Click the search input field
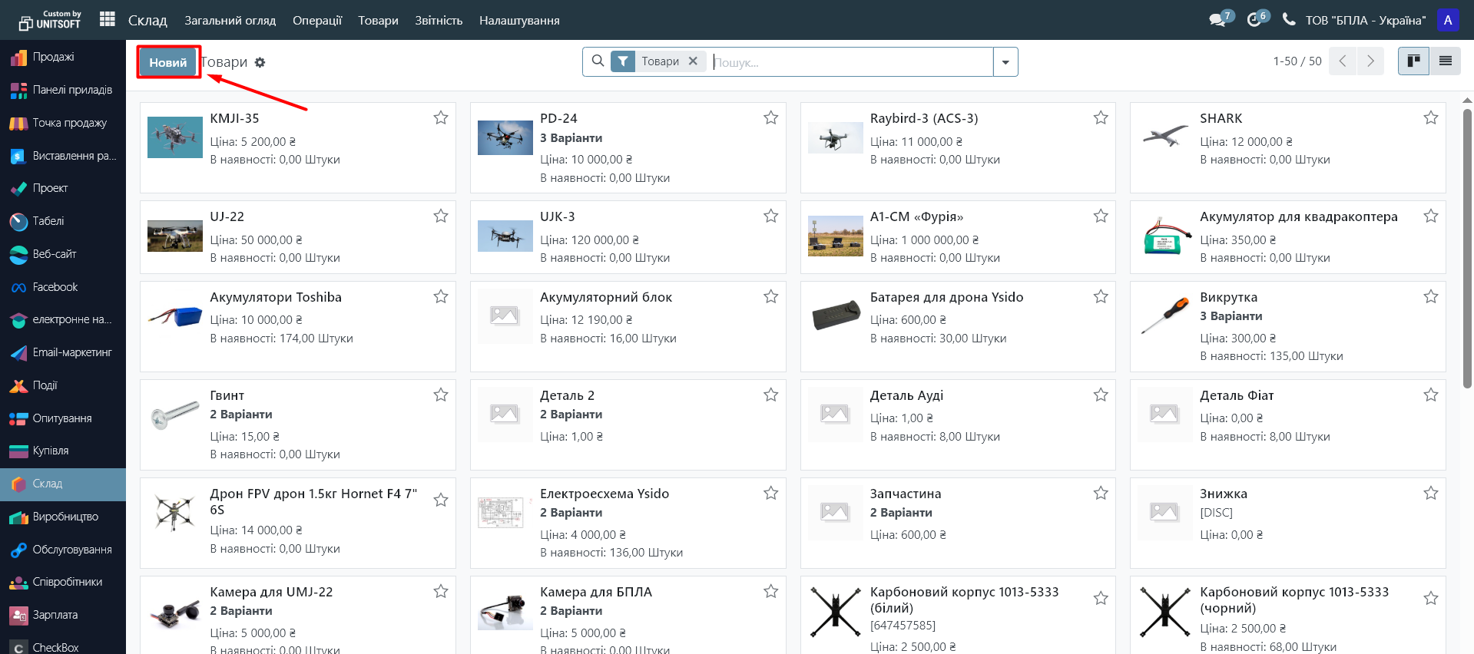This screenshot has height=654, width=1474. [851, 62]
